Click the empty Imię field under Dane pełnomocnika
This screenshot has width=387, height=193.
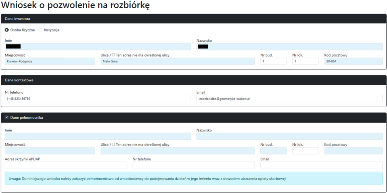pyautogui.click(x=97, y=136)
